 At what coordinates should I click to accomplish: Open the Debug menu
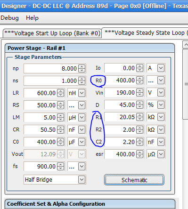[9, 18]
